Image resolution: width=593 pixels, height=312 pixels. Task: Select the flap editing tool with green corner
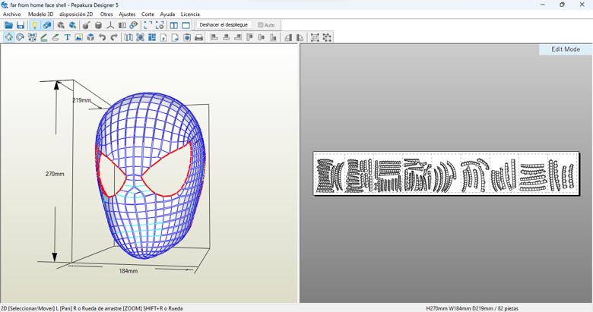pos(55,37)
